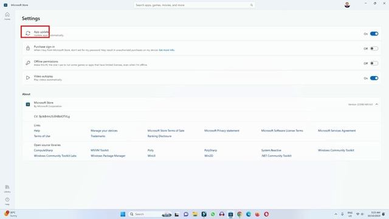Click the Purchase sign-in lock icon
The height and width of the screenshot is (219, 389).
(28, 48)
